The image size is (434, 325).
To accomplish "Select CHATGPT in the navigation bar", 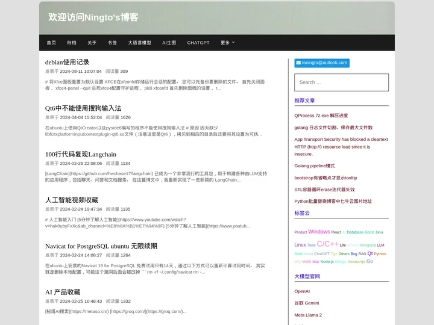I will click(x=198, y=43).
